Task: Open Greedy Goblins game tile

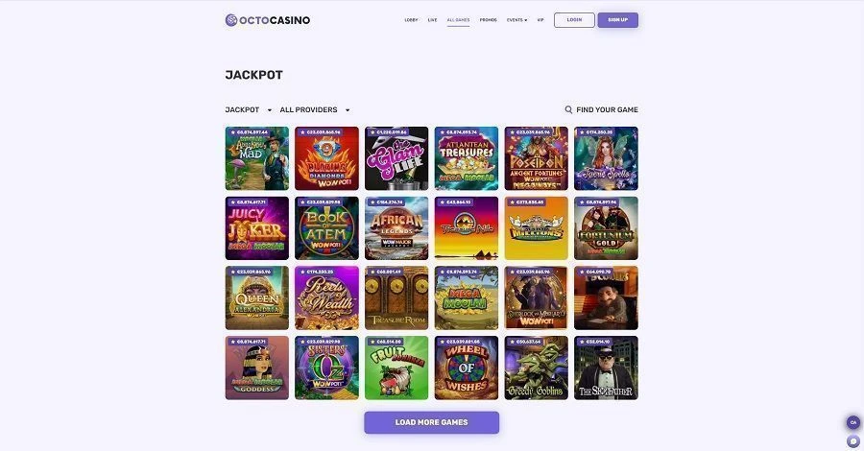Action: (x=536, y=368)
